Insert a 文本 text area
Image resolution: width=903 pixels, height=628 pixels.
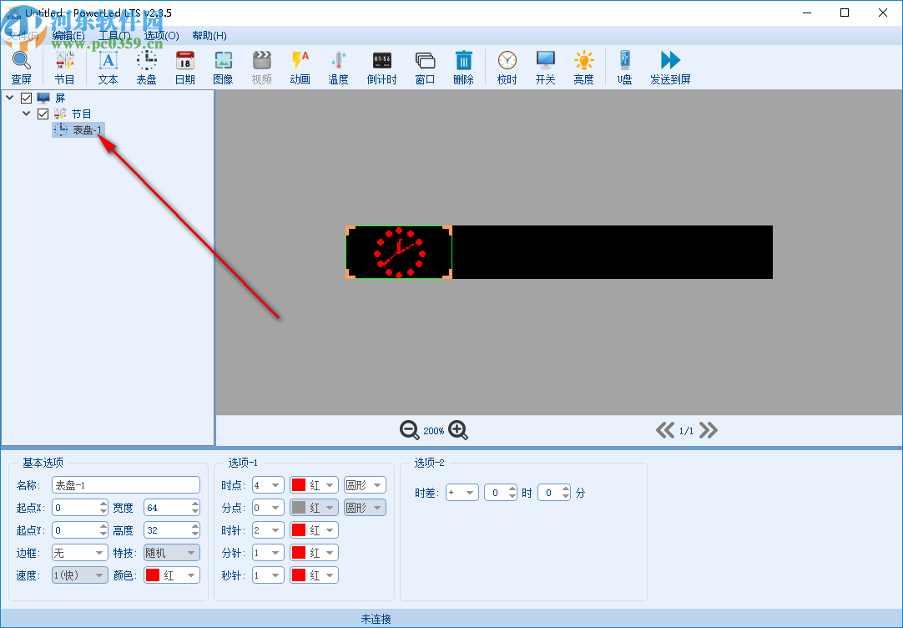click(108, 68)
